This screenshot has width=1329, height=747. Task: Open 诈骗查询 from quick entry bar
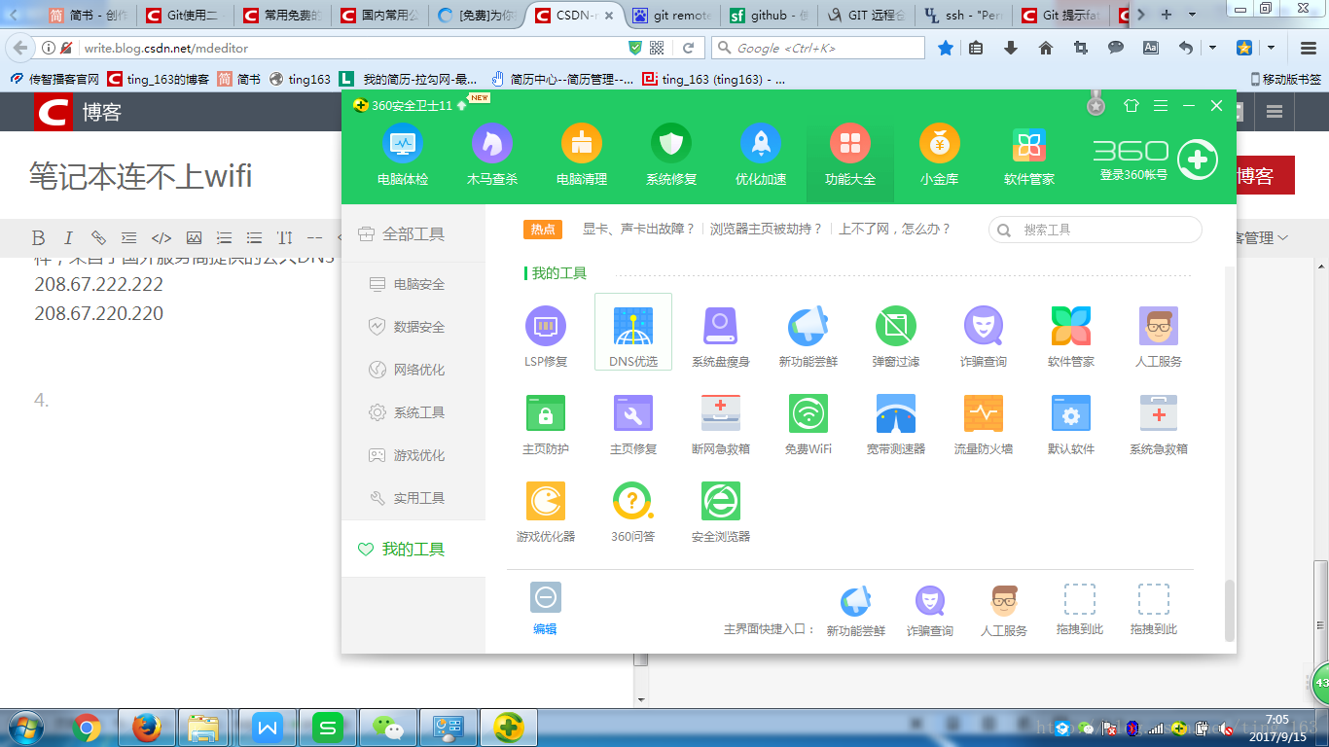pyautogui.click(x=930, y=611)
